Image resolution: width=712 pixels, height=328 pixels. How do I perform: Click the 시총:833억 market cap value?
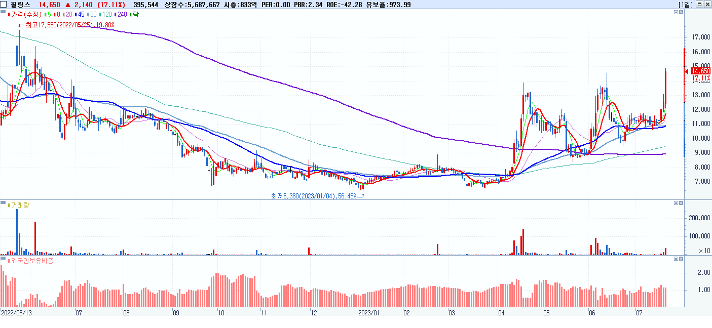240,5
